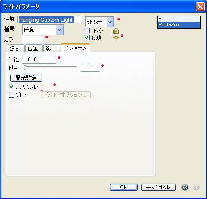Image resolution: width=207 pixels, height=199 pixels.
Task: Click the white カラー color swatch
Action: pos(32,40)
